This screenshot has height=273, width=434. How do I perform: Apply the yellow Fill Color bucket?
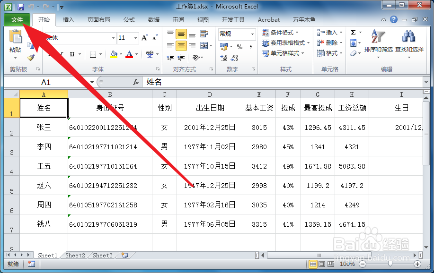(x=114, y=54)
